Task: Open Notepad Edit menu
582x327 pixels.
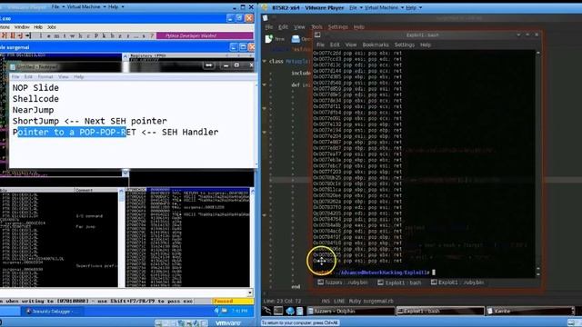Action: tap(28, 76)
